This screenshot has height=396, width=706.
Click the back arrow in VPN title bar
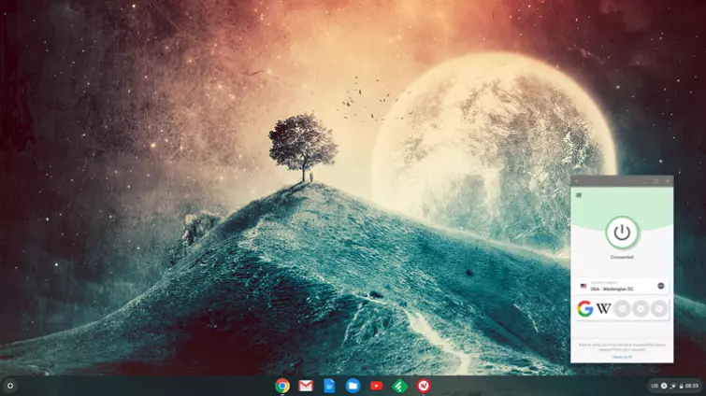(576, 181)
